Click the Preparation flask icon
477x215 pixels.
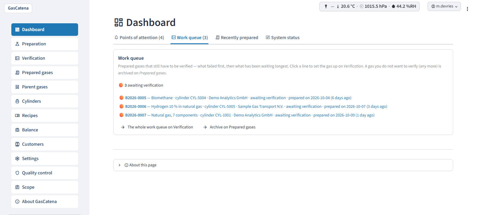click(17, 44)
